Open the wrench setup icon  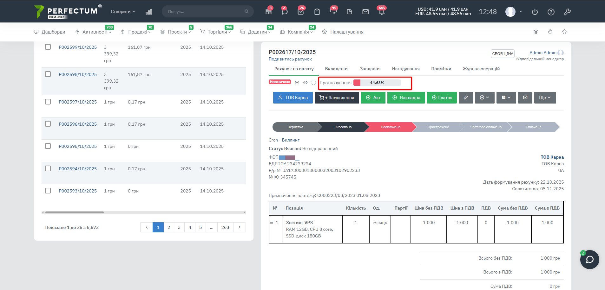(x=567, y=12)
